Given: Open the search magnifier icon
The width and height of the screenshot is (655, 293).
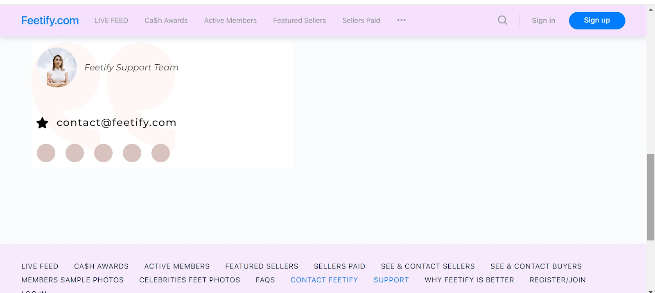Looking at the screenshot, I should 503,20.
